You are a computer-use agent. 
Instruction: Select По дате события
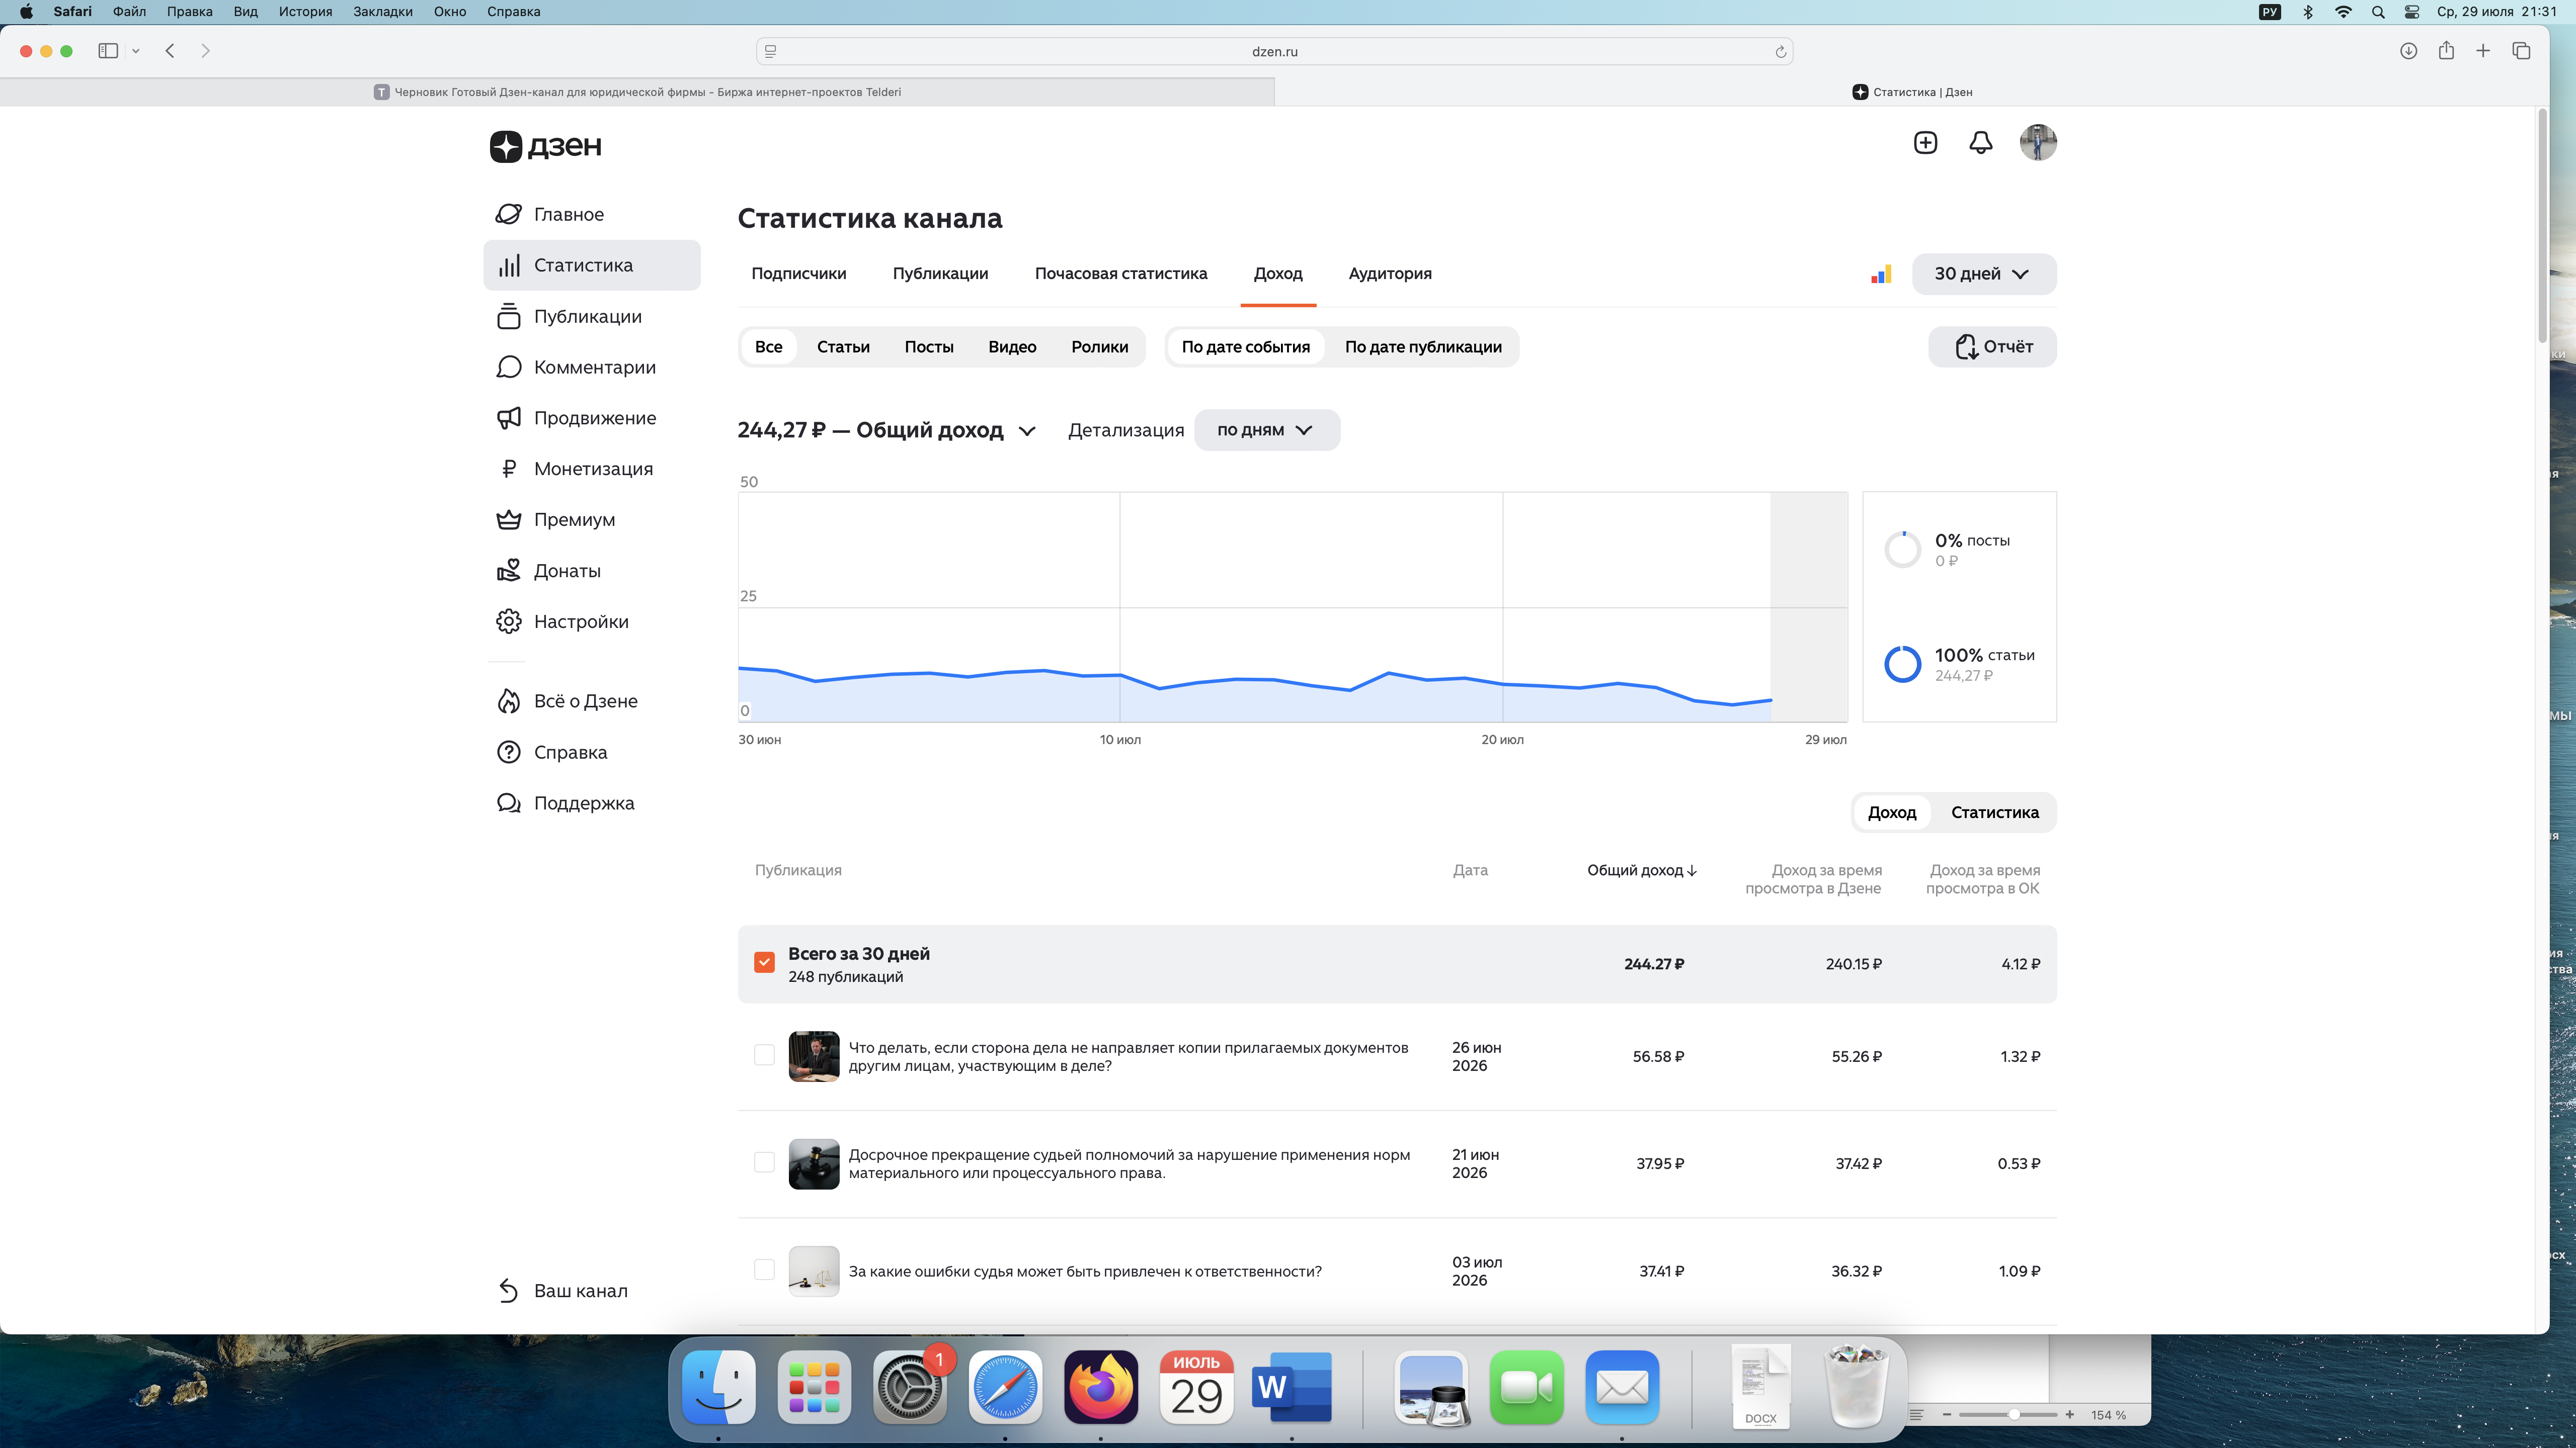(1245, 347)
